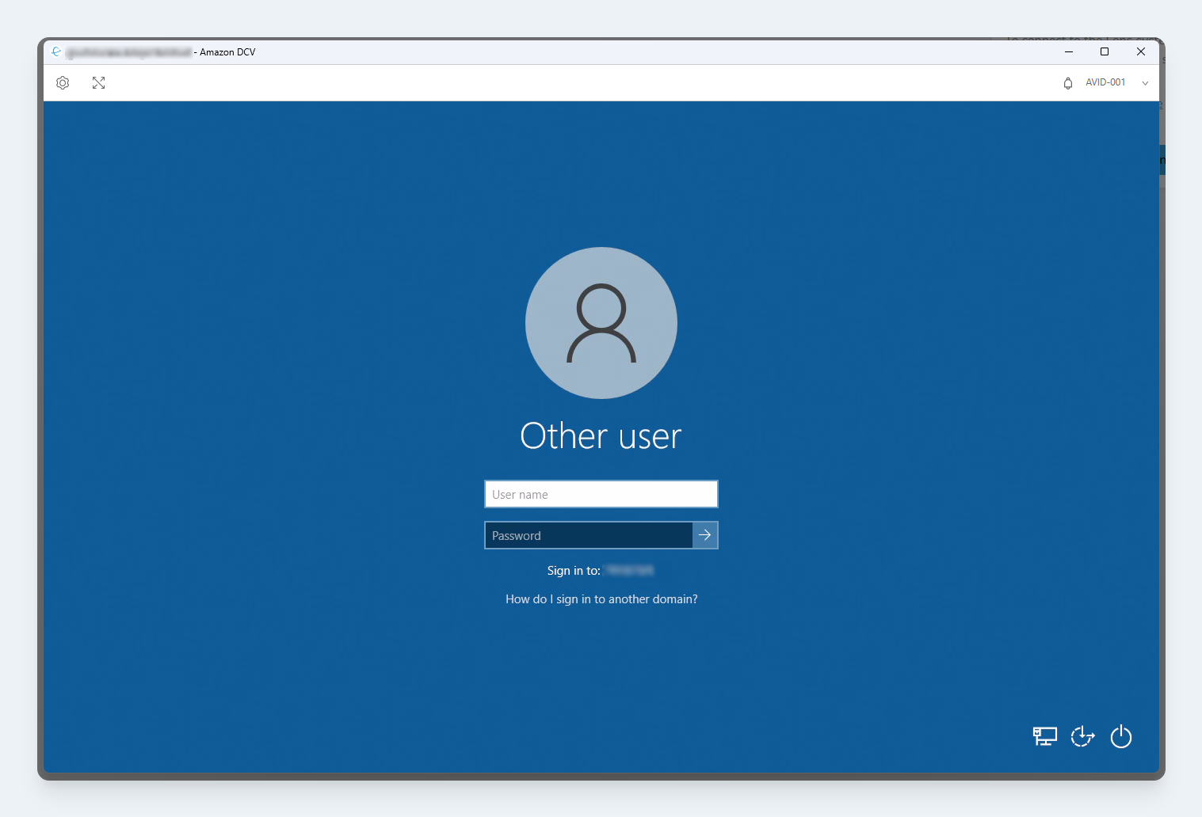Open 'How do I sign in to another domain?'

click(x=601, y=599)
